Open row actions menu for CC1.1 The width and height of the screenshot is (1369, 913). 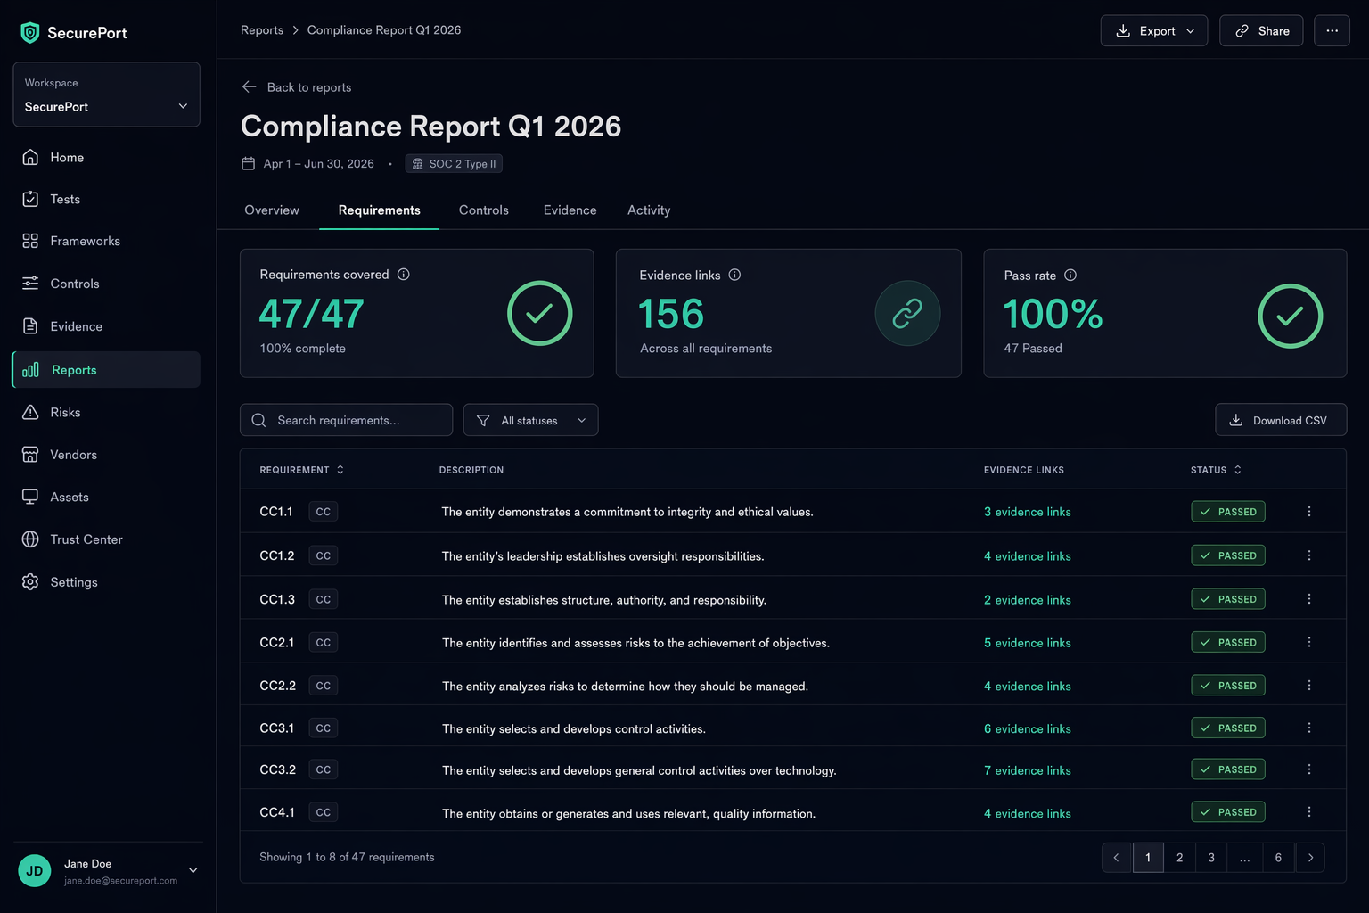1309,512
